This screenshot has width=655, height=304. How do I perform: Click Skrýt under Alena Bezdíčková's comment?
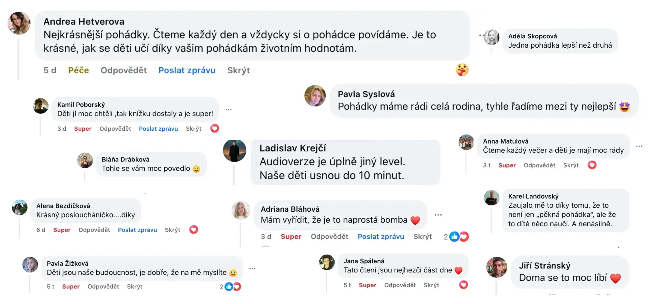[172, 230]
